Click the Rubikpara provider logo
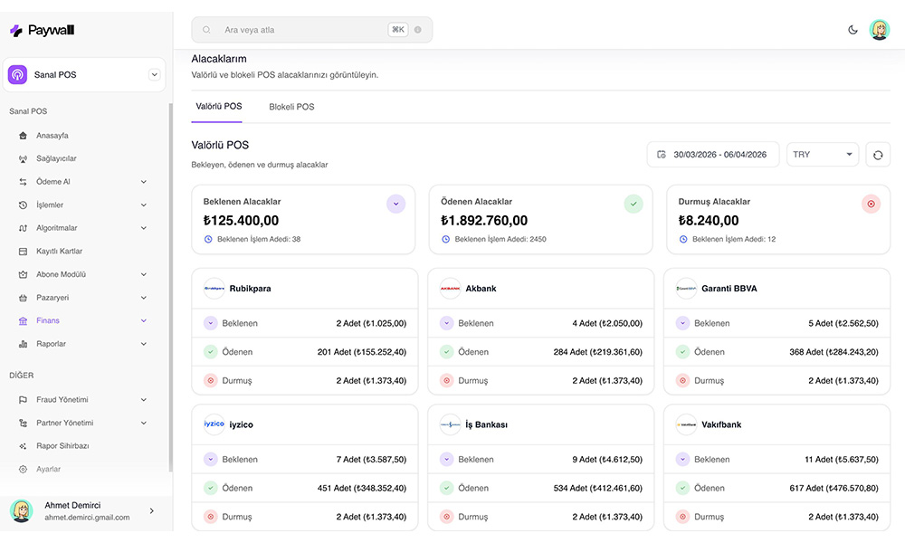 click(214, 289)
